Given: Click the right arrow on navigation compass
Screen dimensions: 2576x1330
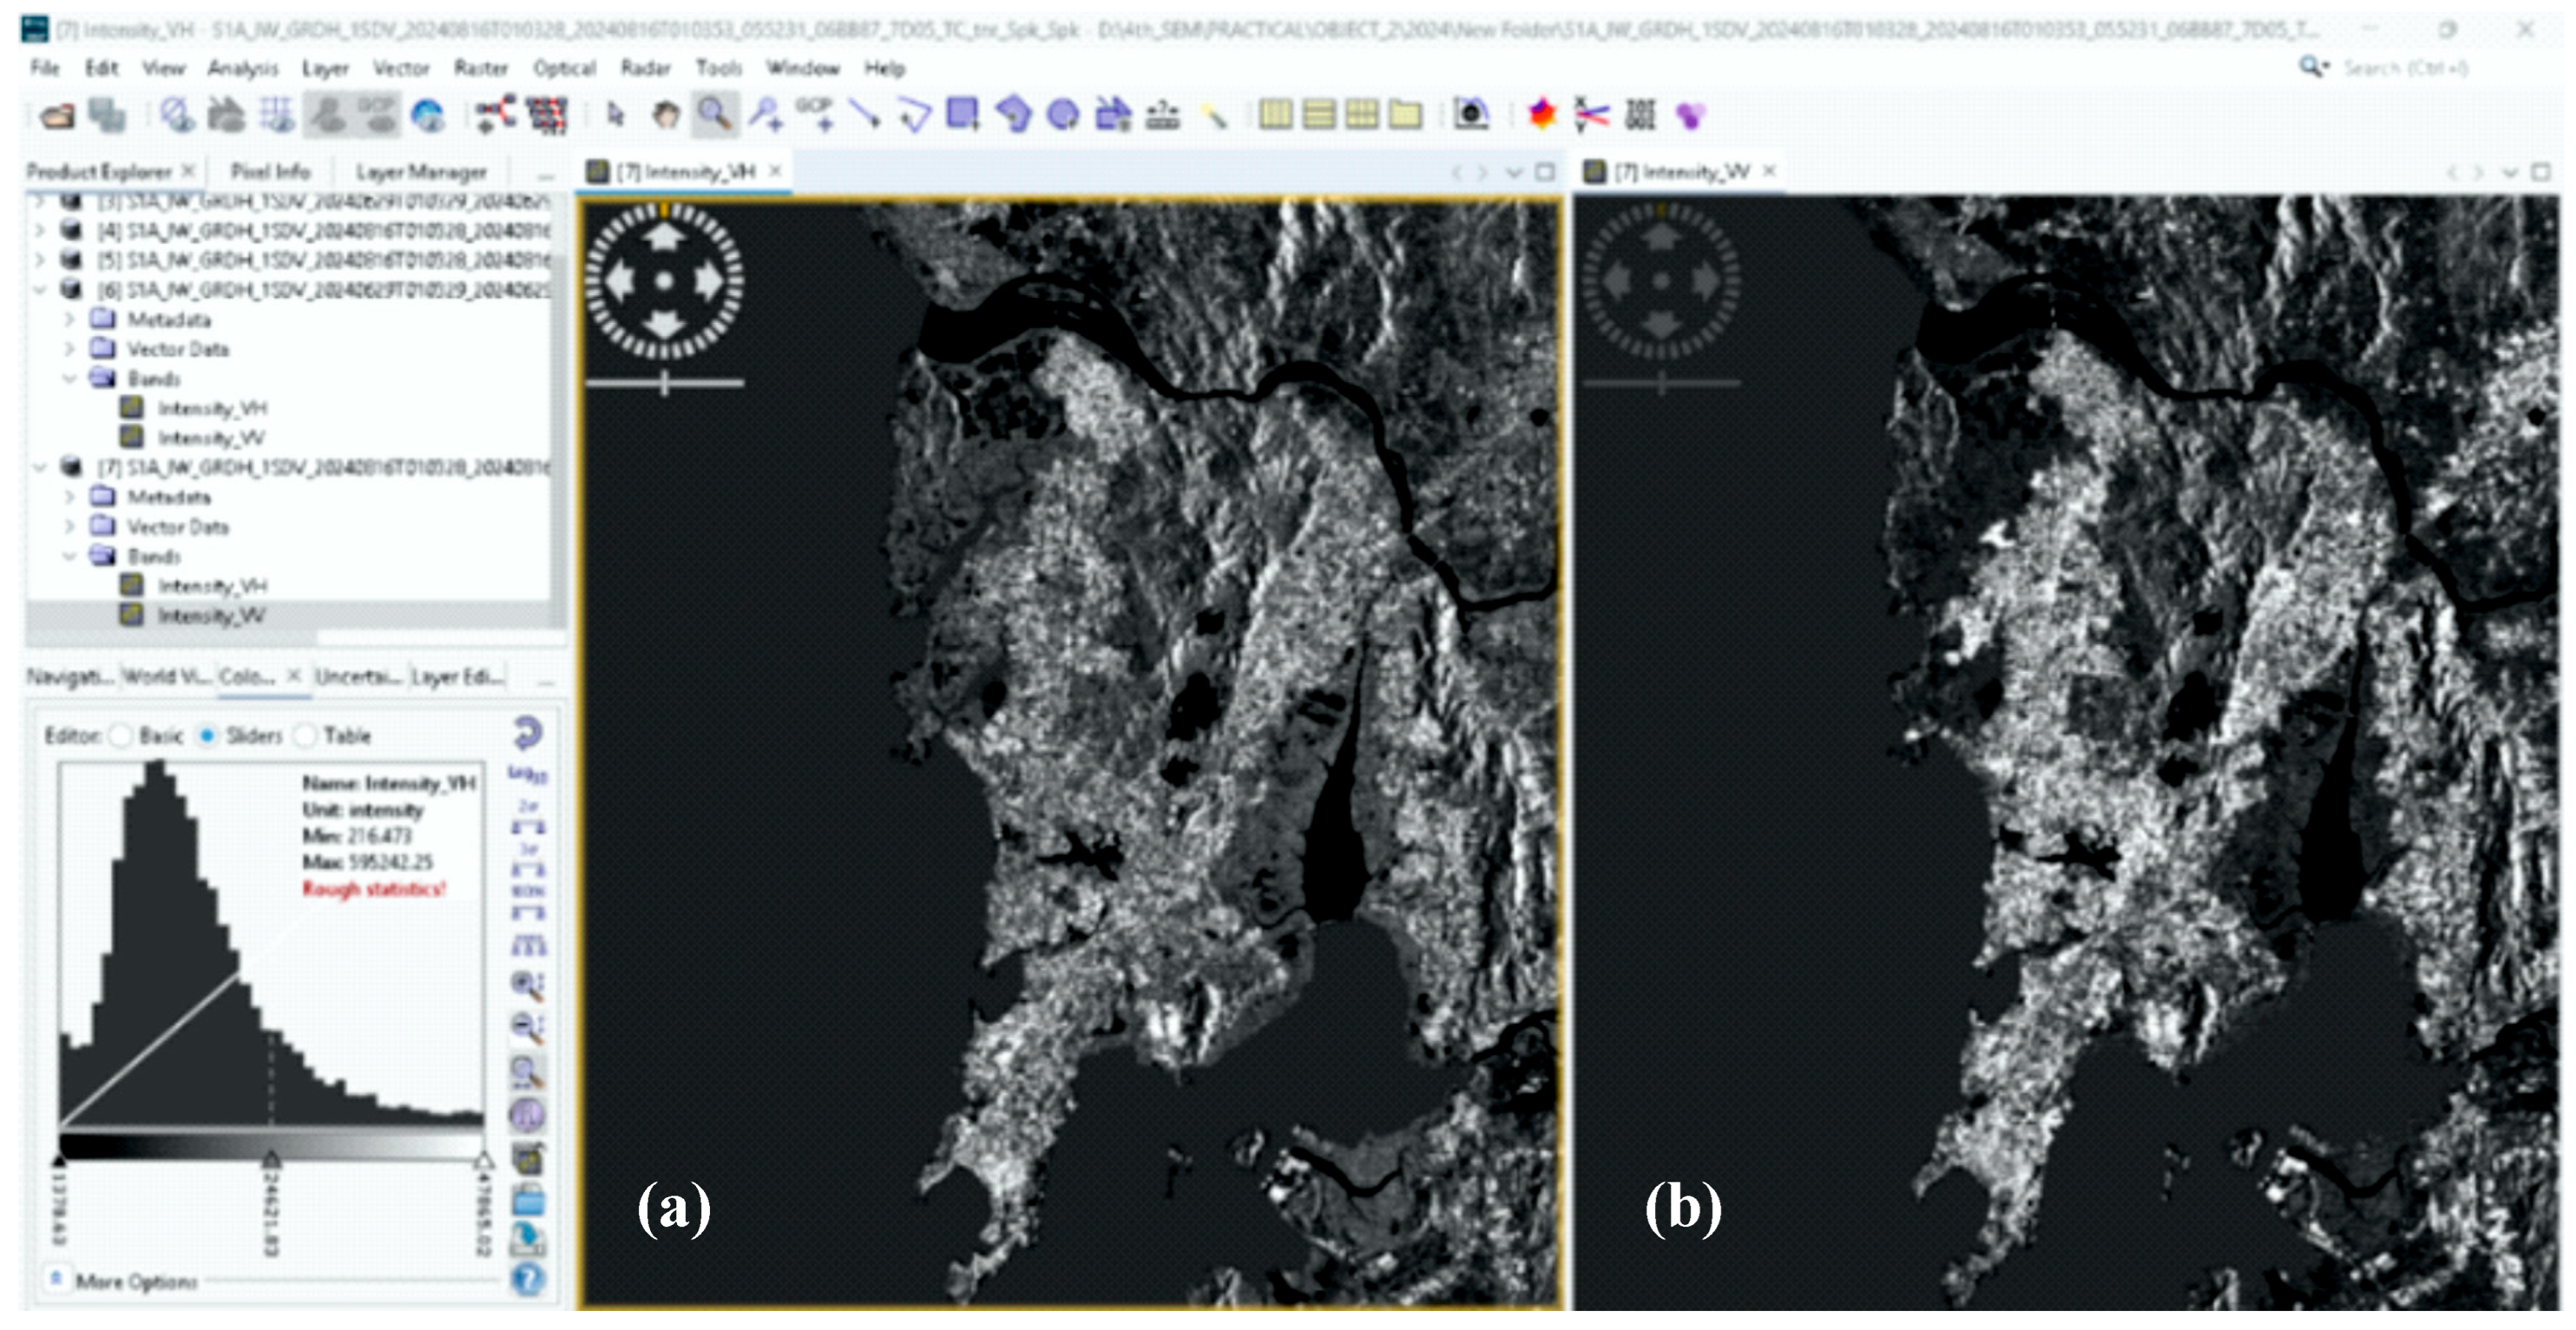Looking at the screenshot, I should pos(710,282).
